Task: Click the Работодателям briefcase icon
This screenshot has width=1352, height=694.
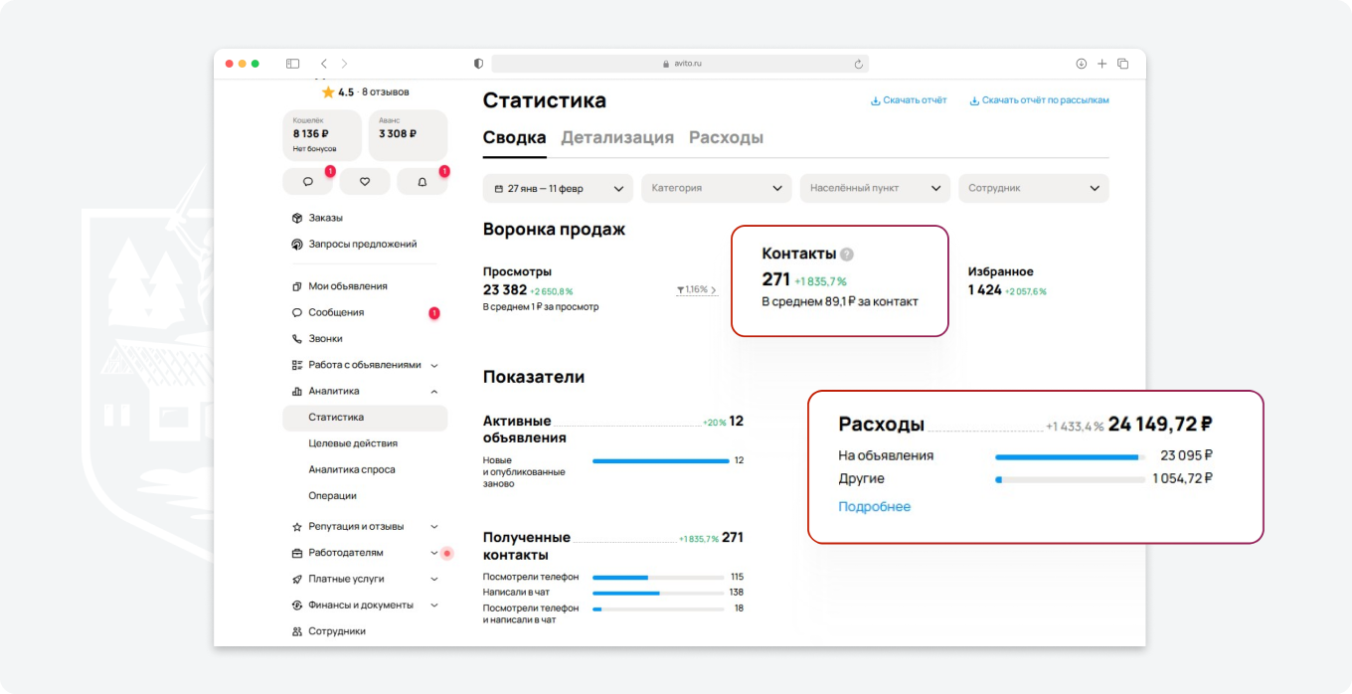Action: (296, 553)
